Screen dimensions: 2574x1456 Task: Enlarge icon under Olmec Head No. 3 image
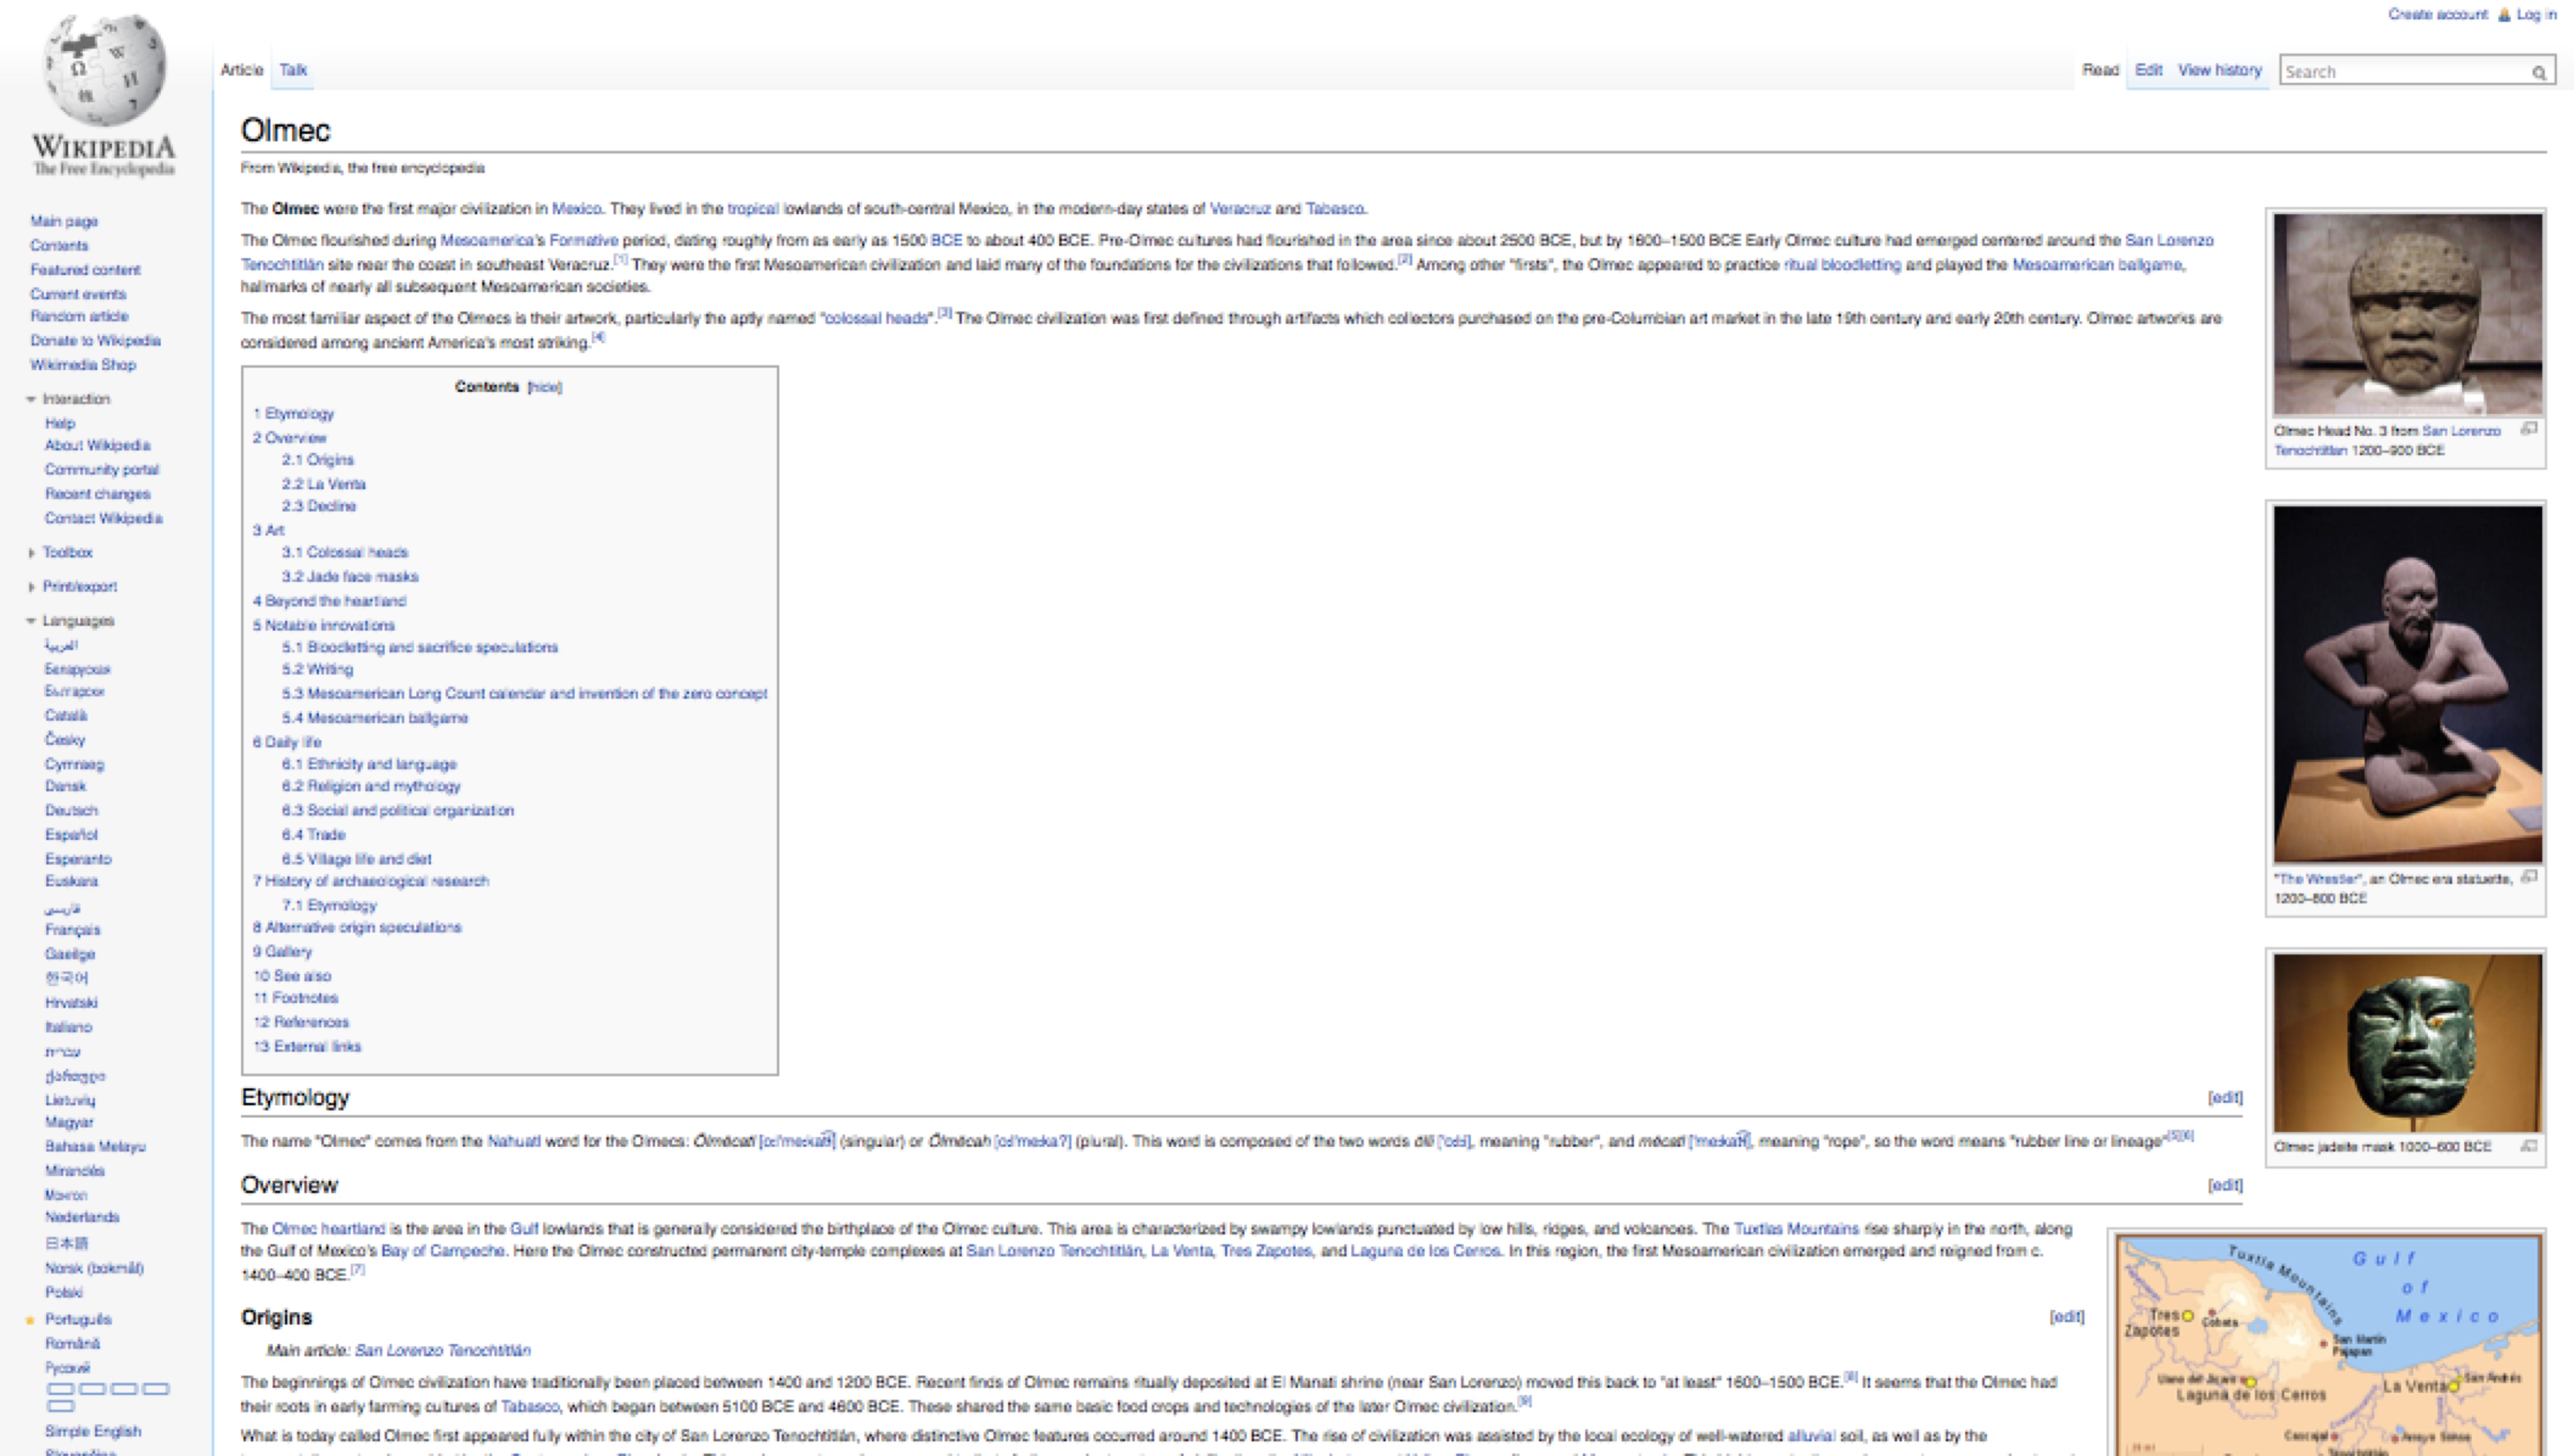coord(2529,429)
